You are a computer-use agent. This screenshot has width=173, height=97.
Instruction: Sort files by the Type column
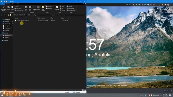52,18
